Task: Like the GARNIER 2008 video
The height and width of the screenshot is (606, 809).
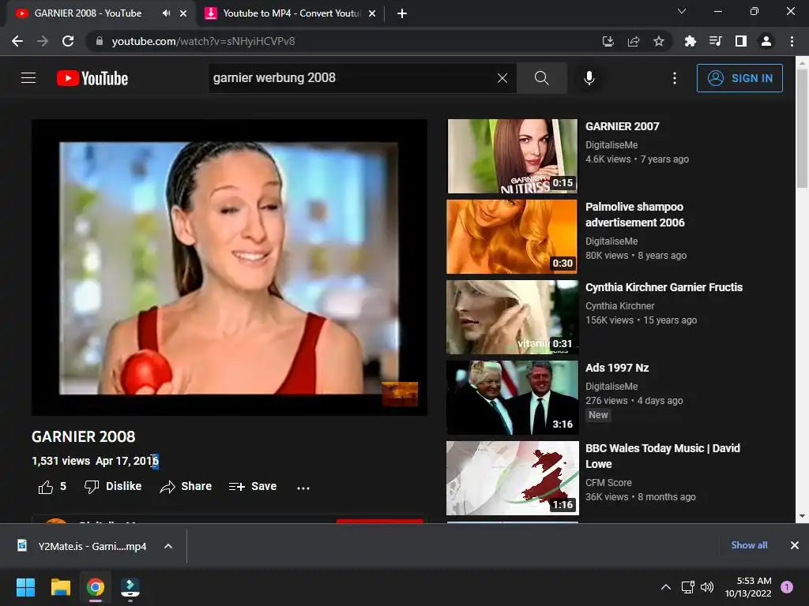Action: click(x=52, y=486)
